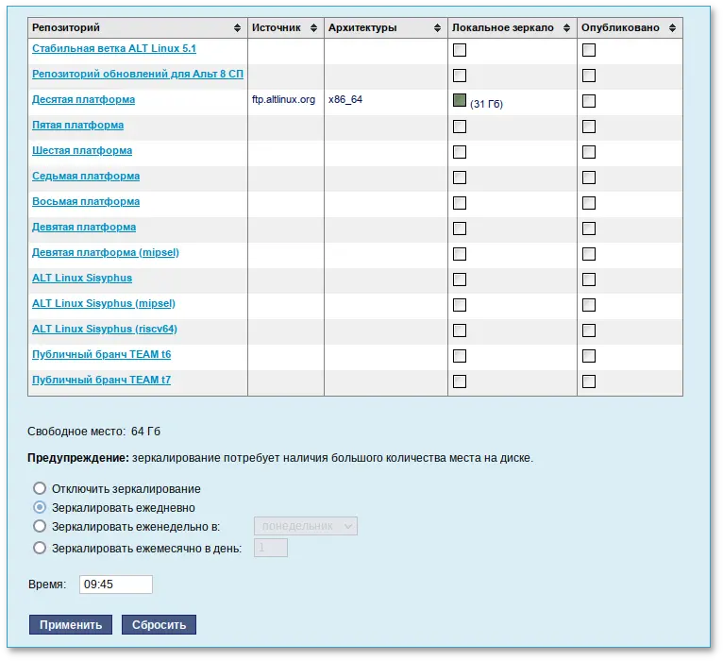This screenshot has width=723, height=661.
Task: Enable local mirror for Sisyphus (riscv64)
Action: point(460,330)
